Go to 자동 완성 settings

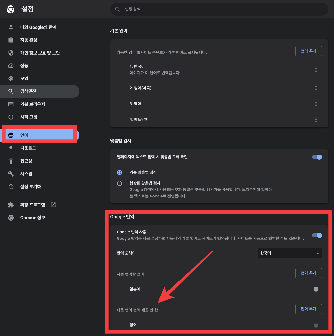coord(40,40)
